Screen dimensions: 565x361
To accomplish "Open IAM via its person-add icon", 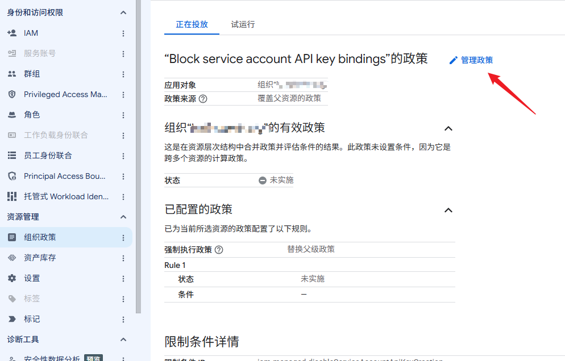I will (12, 33).
